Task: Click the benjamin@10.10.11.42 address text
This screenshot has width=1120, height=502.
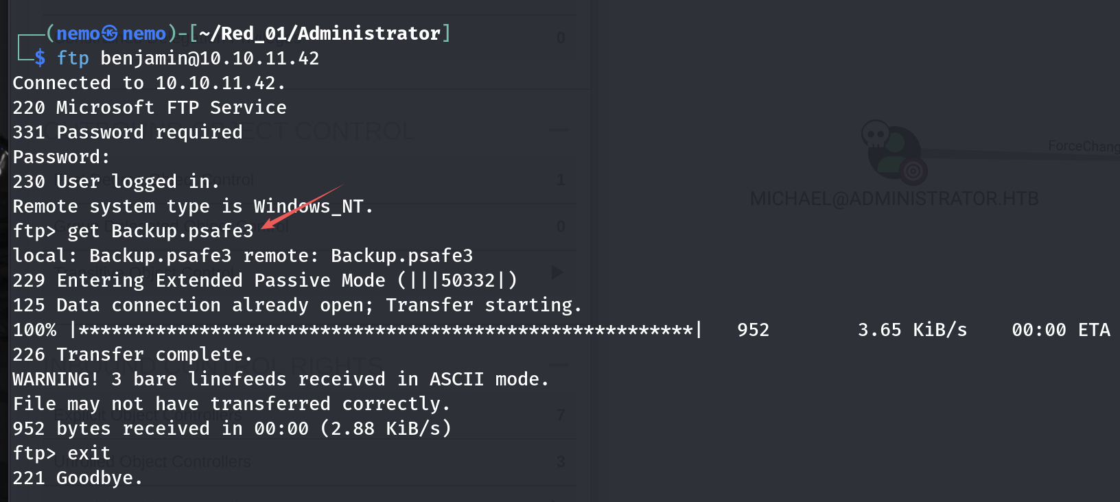Action: [x=210, y=58]
